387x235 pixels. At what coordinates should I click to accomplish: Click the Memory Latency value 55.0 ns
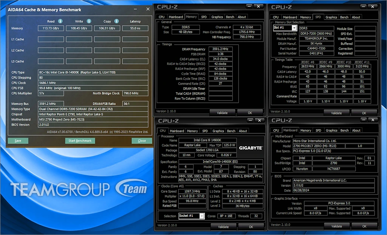(x=135, y=28)
